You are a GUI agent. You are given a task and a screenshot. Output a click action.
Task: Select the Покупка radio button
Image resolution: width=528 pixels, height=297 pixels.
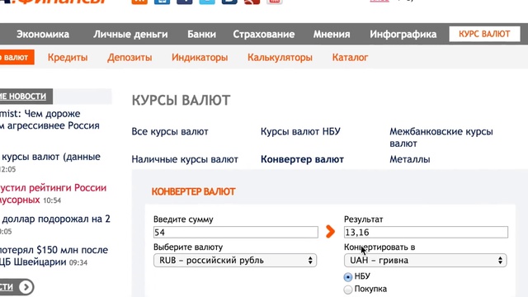[x=348, y=290]
